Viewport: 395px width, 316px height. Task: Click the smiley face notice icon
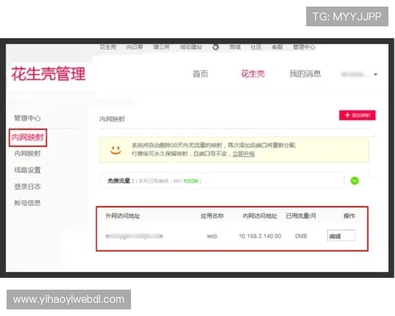[x=116, y=149]
